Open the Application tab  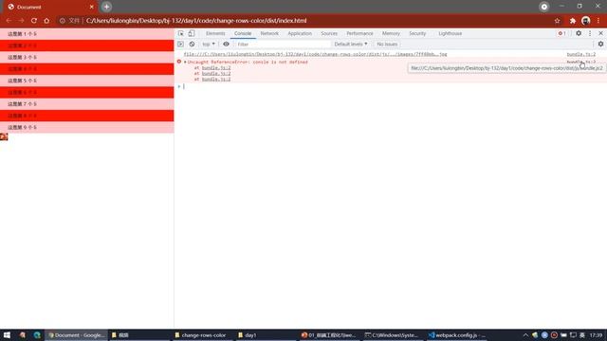click(x=300, y=34)
